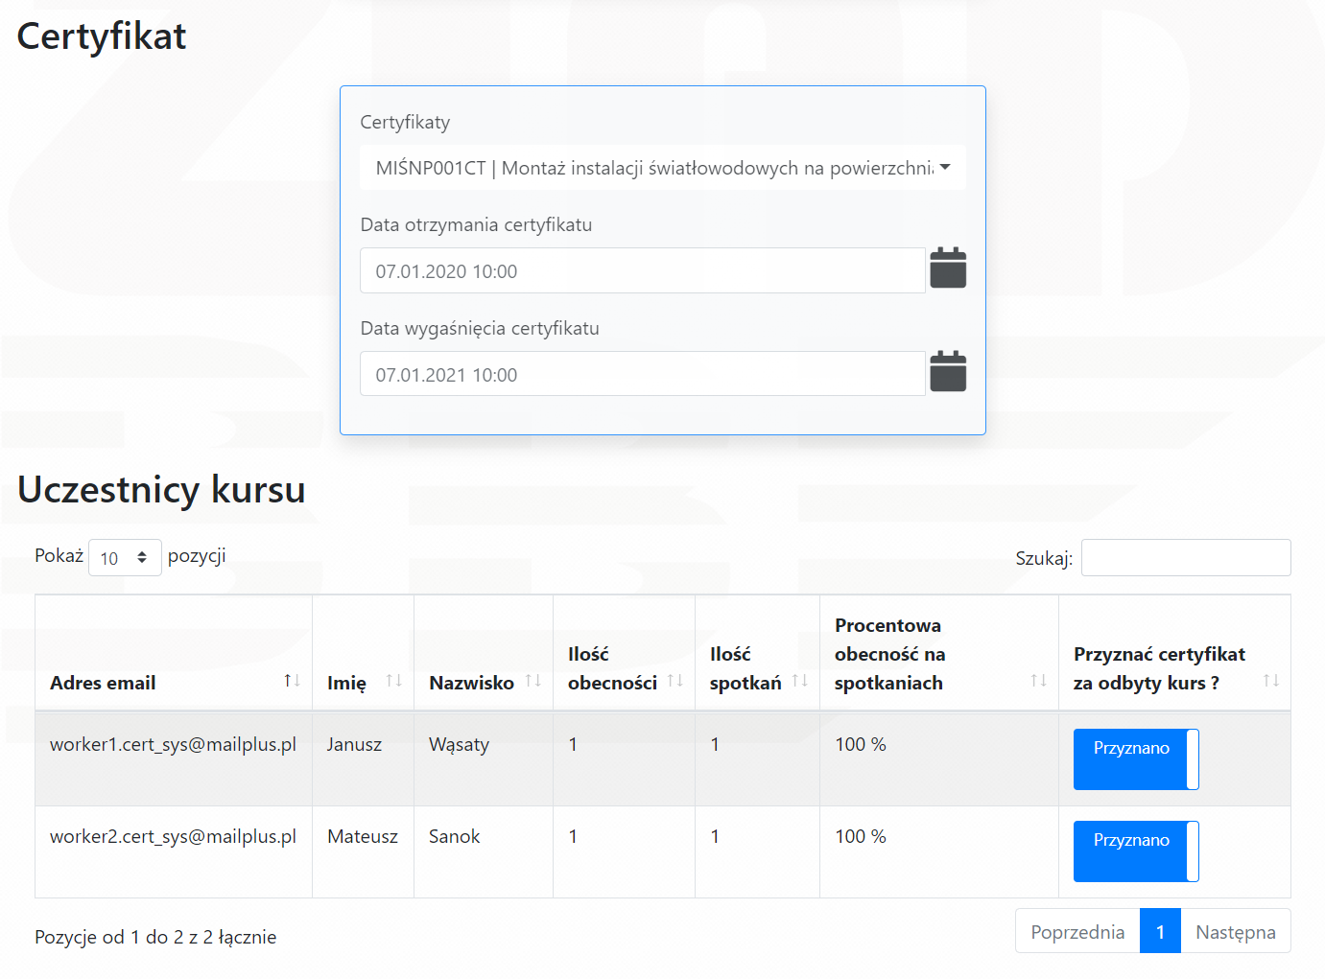Change the Pokaż 10 pozycji selector
The height and width of the screenshot is (979, 1325).
click(125, 557)
